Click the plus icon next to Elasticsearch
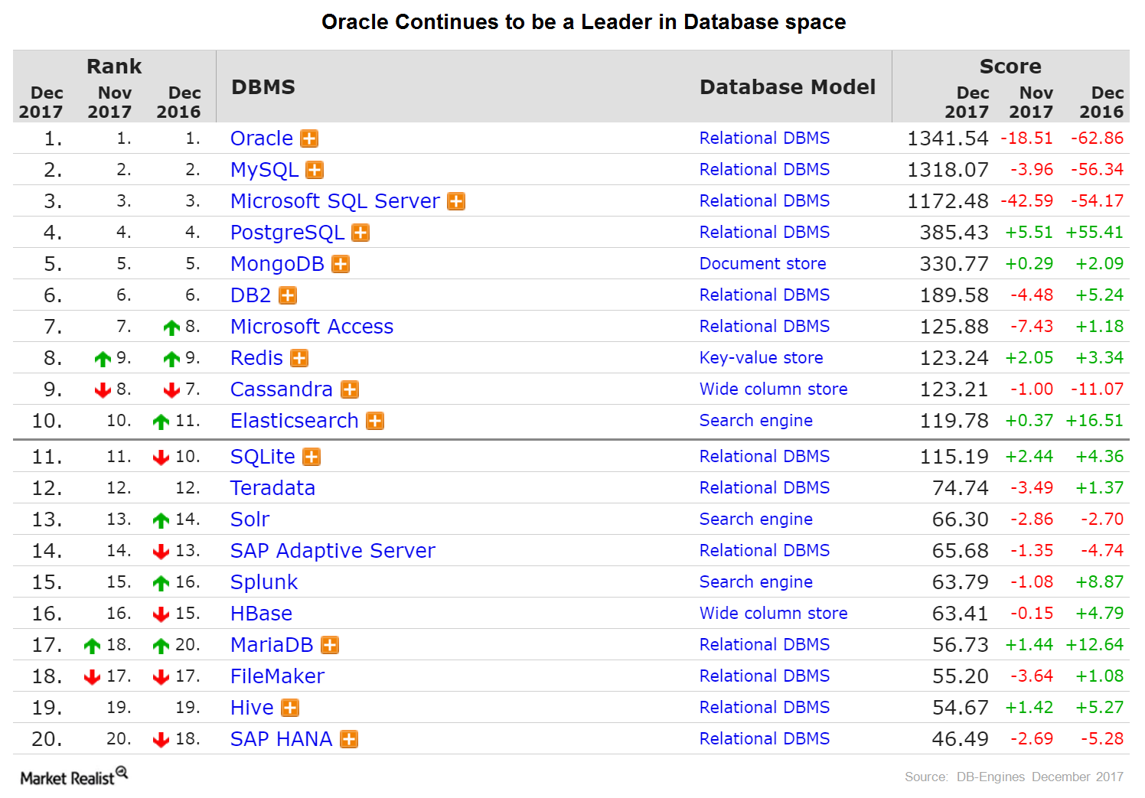This screenshot has height=798, width=1145. pos(375,421)
